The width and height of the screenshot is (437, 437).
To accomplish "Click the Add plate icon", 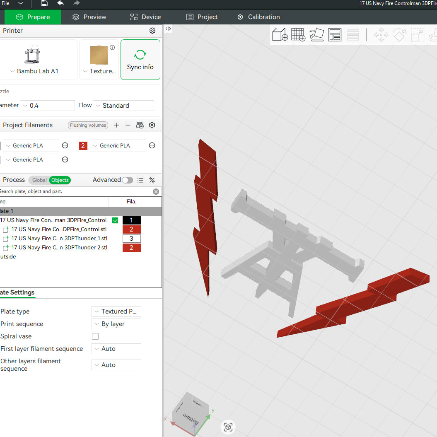I will click(x=298, y=34).
